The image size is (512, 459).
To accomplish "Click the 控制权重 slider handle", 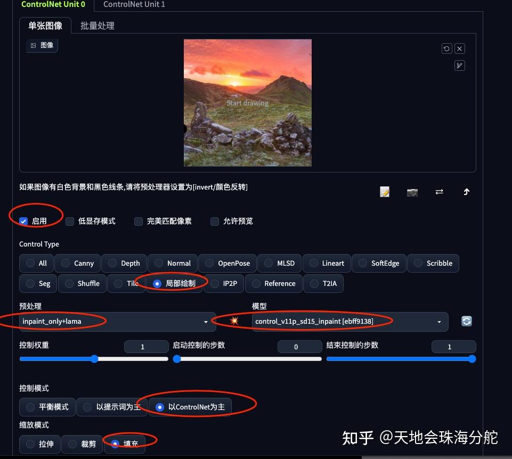I will tap(94, 358).
